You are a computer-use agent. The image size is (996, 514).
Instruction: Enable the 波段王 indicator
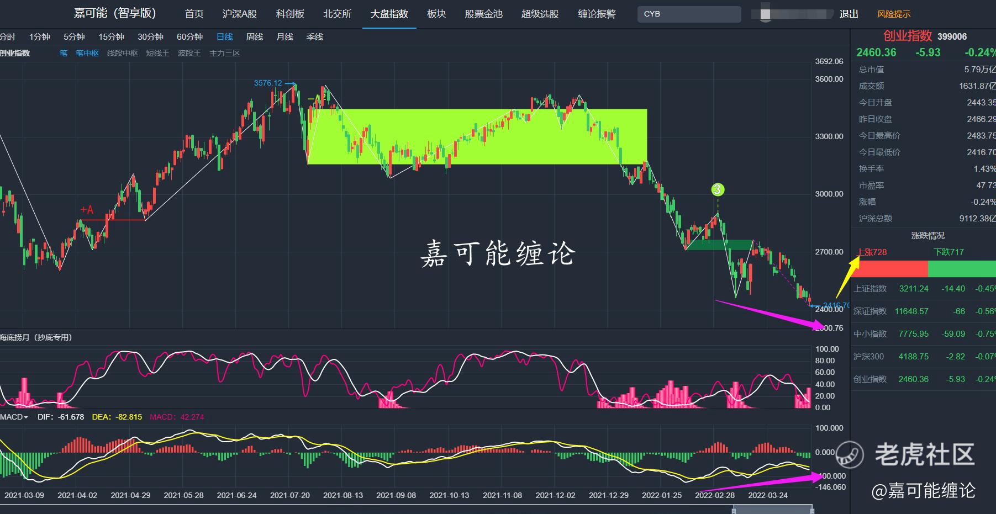(x=189, y=53)
